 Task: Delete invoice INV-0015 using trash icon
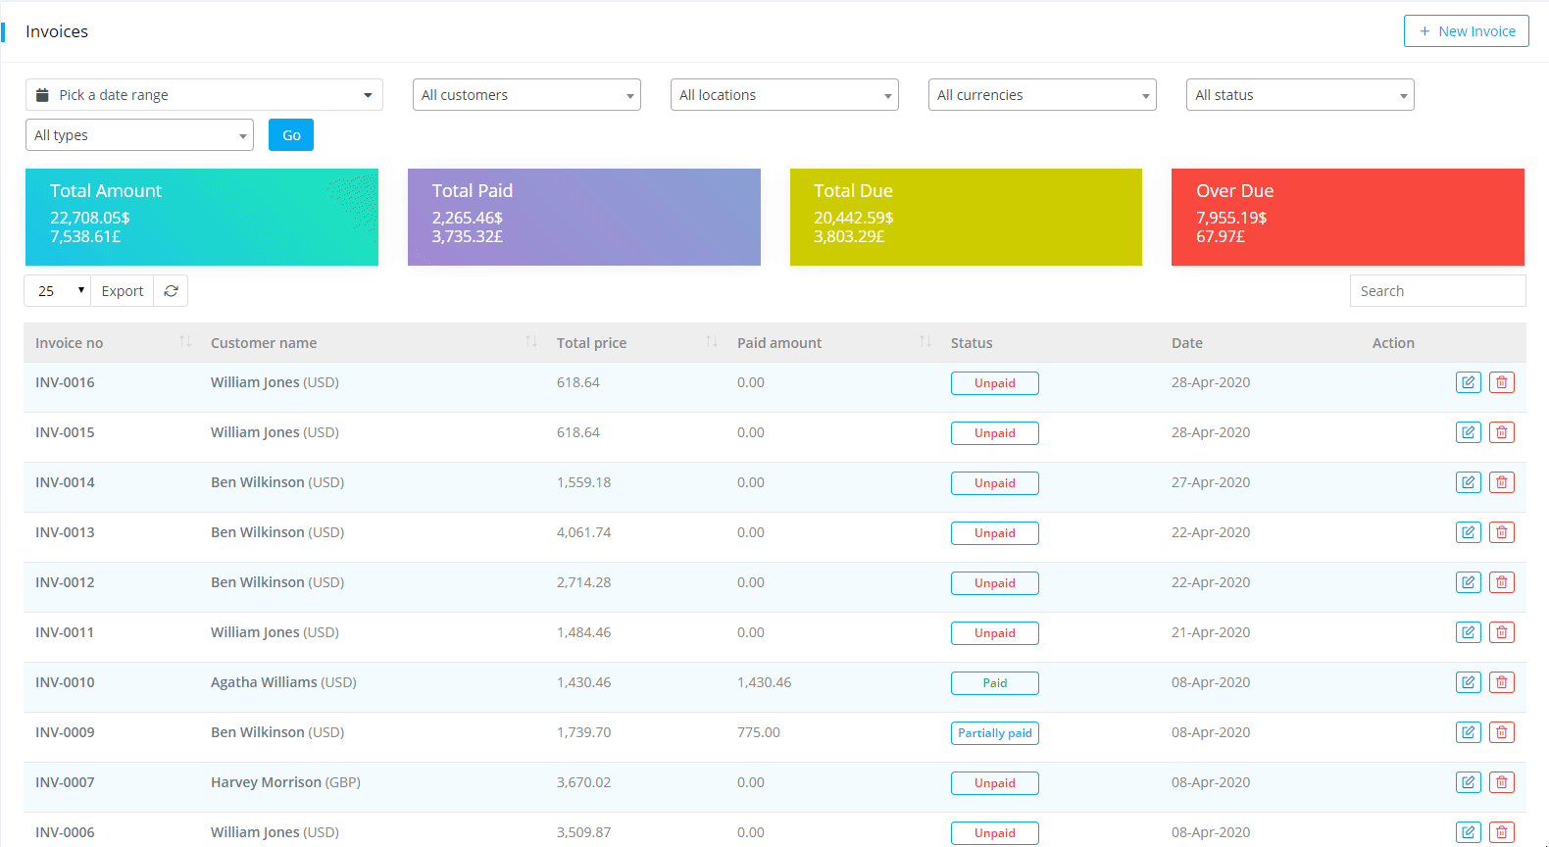[x=1501, y=432]
